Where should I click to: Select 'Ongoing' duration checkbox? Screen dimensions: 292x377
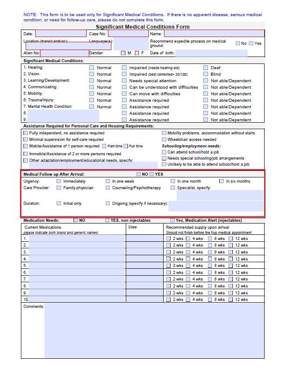point(107,204)
